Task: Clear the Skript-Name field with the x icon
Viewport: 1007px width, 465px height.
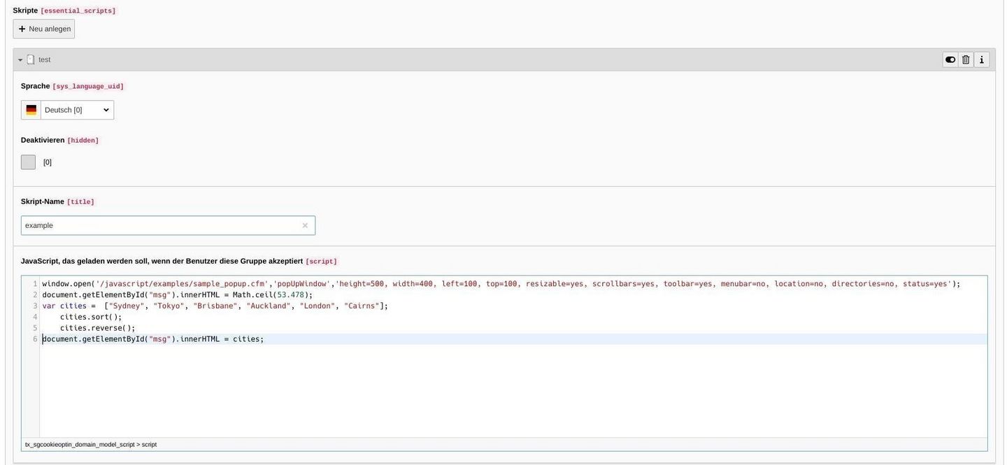Action: tap(305, 225)
